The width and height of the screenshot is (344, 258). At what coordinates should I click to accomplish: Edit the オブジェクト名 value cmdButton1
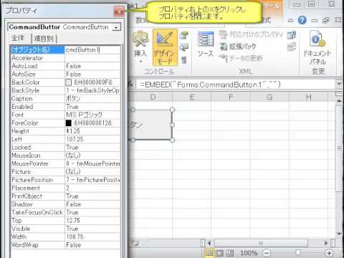coord(92,49)
